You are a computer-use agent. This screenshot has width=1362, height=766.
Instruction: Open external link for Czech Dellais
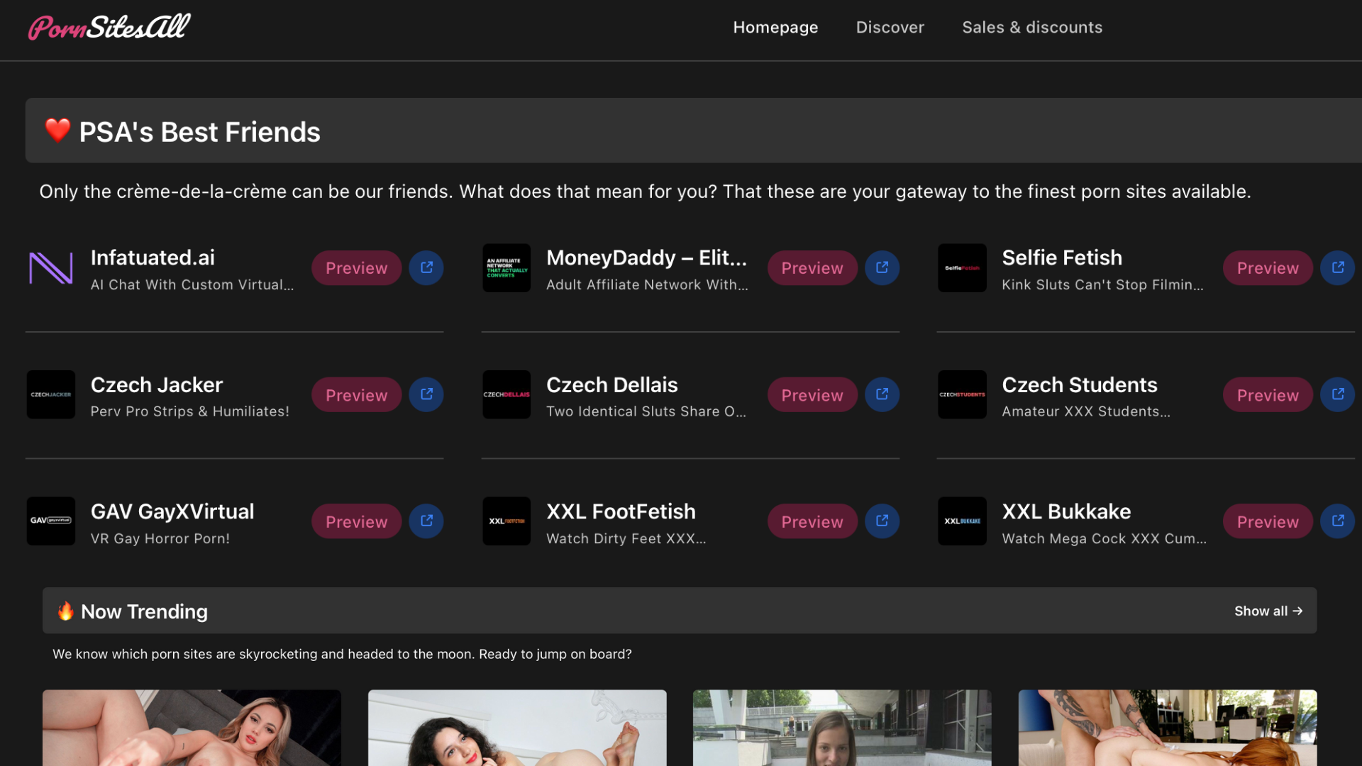[x=882, y=394]
